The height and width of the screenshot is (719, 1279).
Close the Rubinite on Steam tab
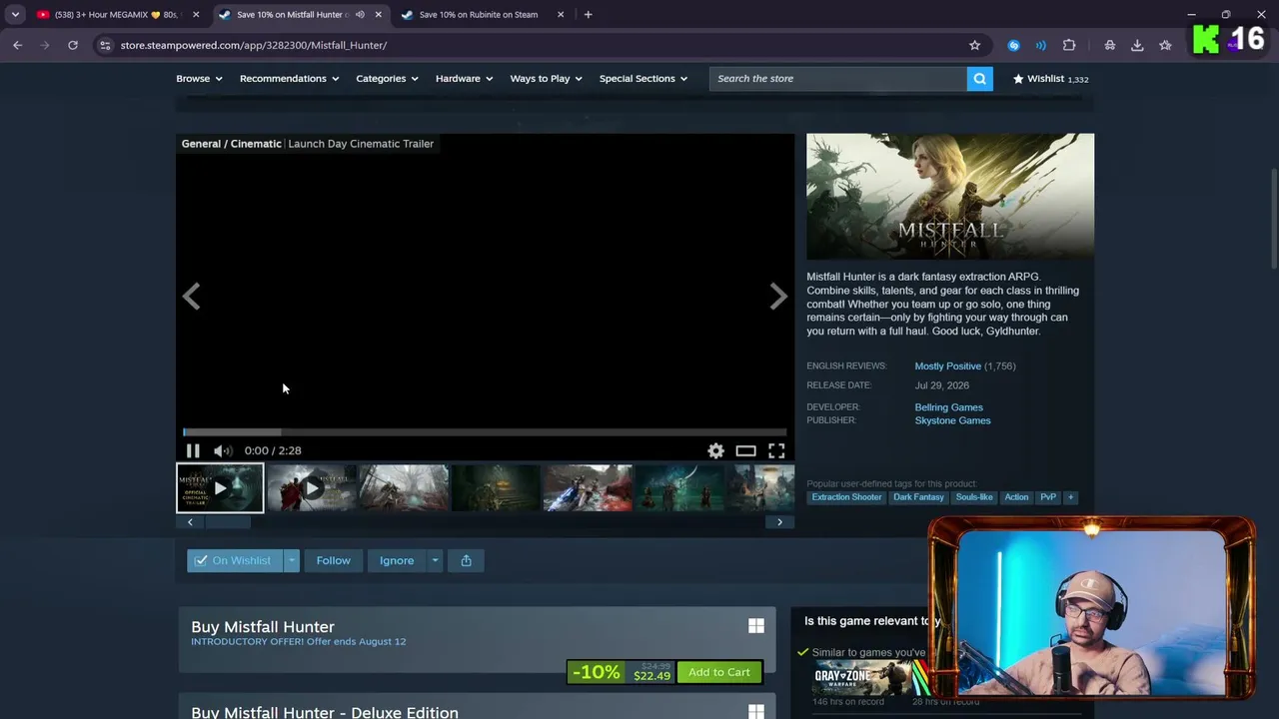tap(561, 15)
